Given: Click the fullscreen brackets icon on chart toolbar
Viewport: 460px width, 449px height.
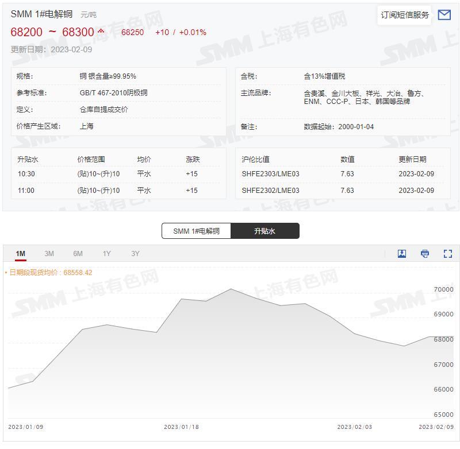Looking at the screenshot, I should (x=447, y=253).
